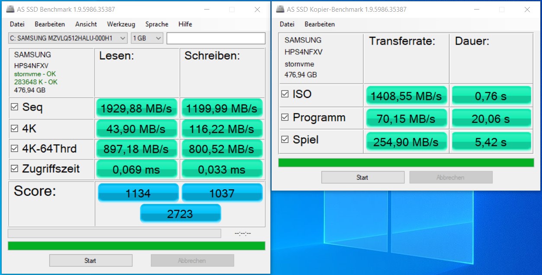
Task: Uncheck the ISO copy test checkbox
Action: (285, 94)
